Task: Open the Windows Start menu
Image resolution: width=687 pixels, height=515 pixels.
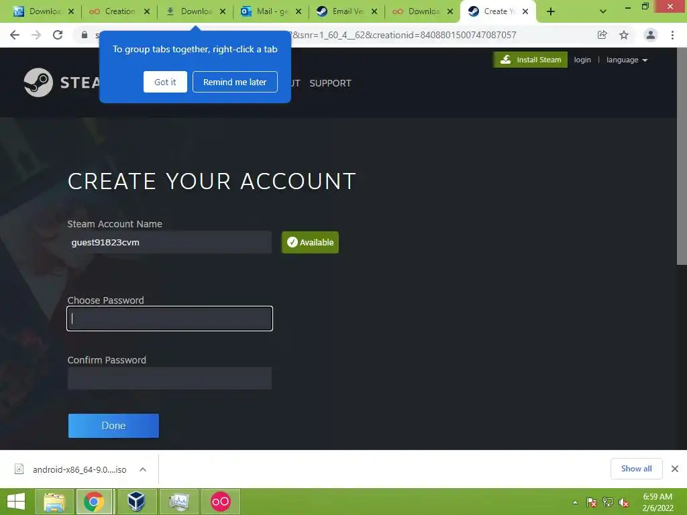Action: pos(16,502)
